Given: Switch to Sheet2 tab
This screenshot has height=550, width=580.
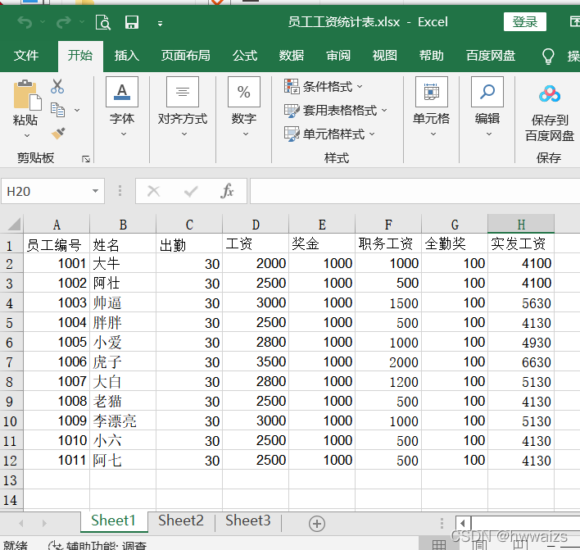Looking at the screenshot, I should tap(181, 521).
